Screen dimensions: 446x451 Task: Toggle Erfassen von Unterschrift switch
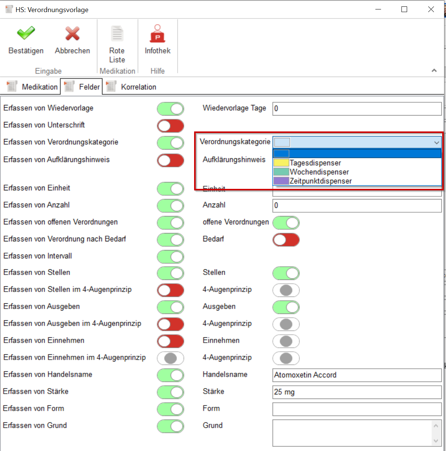(x=170, y=126)
